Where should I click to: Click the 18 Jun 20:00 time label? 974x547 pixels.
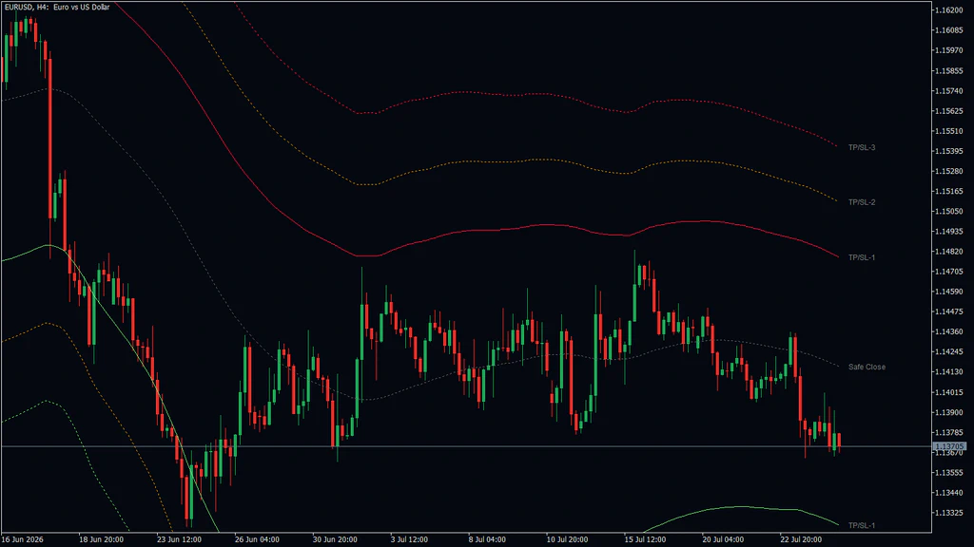point(101,539)
